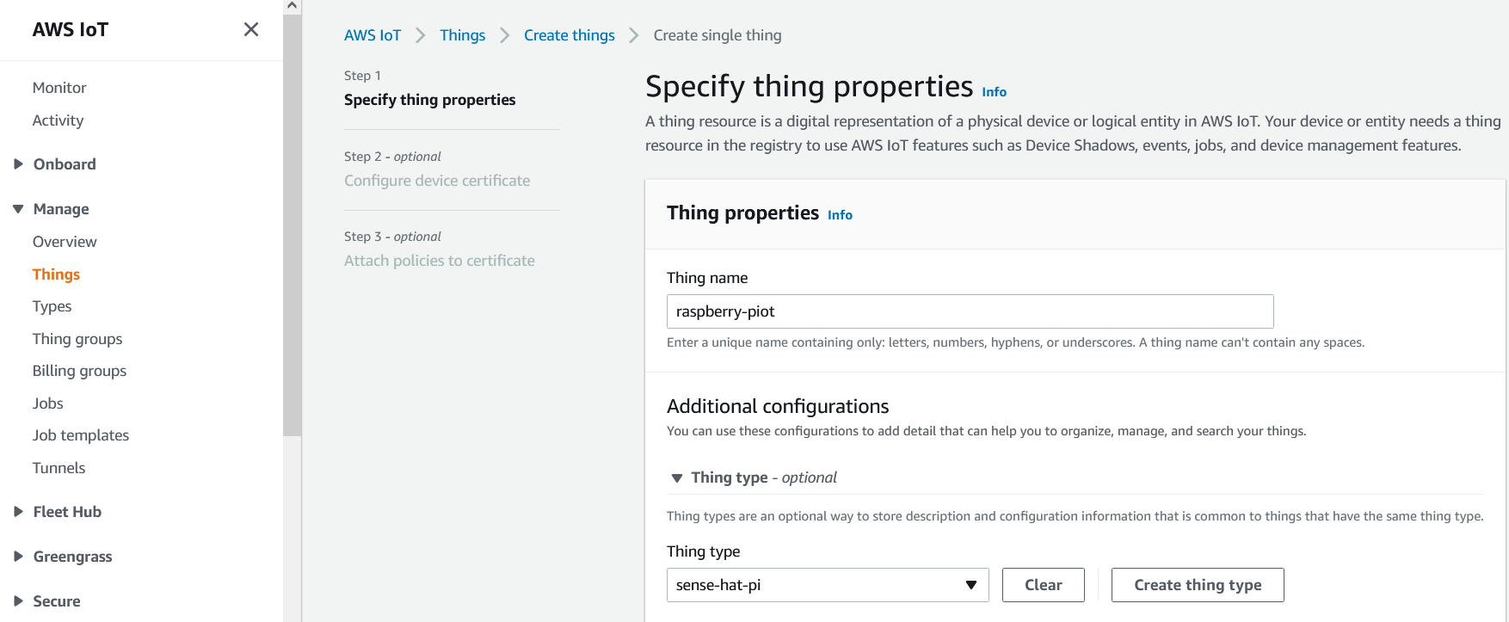Select Job templates in the sidebar
1509x622 pixels.
click(x=81, y=435)
